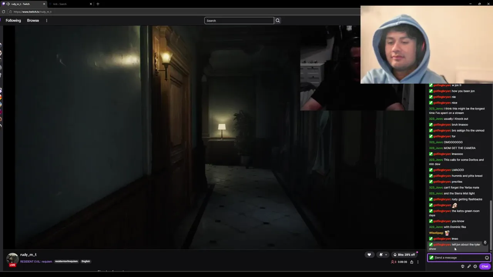Click message "with Dominic fike"
Viewport: 493px width, 277px height.
pyautogui.click(x=455, y=227)
